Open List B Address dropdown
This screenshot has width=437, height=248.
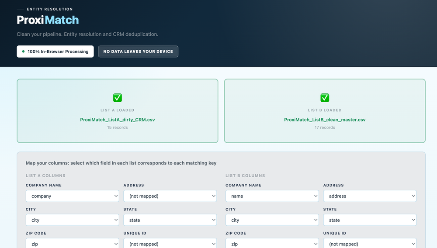[370, 196]
